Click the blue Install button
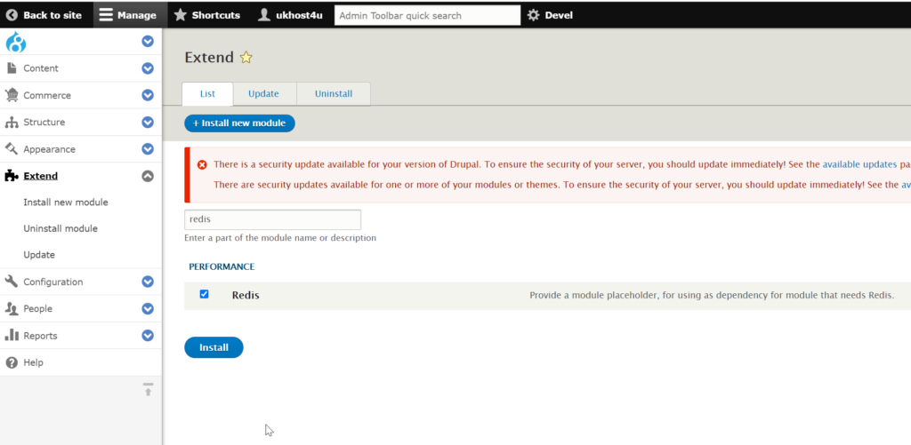 214,347
